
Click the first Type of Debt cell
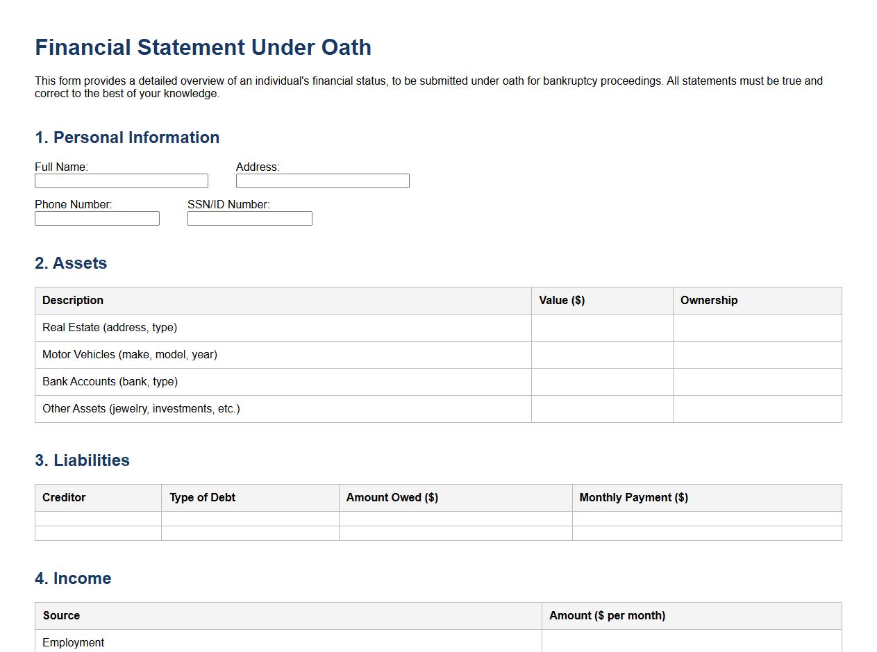point(250,518)
